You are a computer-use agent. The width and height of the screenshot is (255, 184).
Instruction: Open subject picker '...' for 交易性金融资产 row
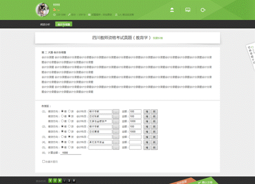coord(116,121)
